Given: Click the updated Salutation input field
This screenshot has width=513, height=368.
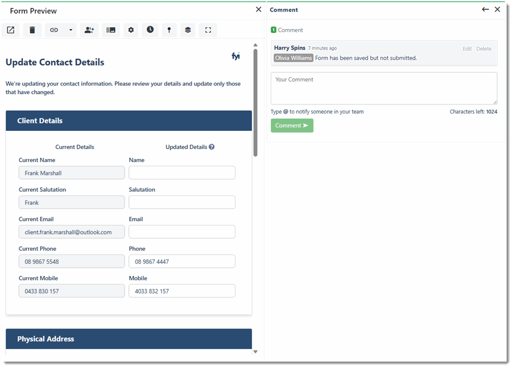Looking at the screenshot, I should (182, 202).
